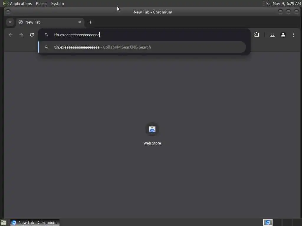Click the window menu button on title bar
Screen dimensions: 302x226
coord(8,12)
